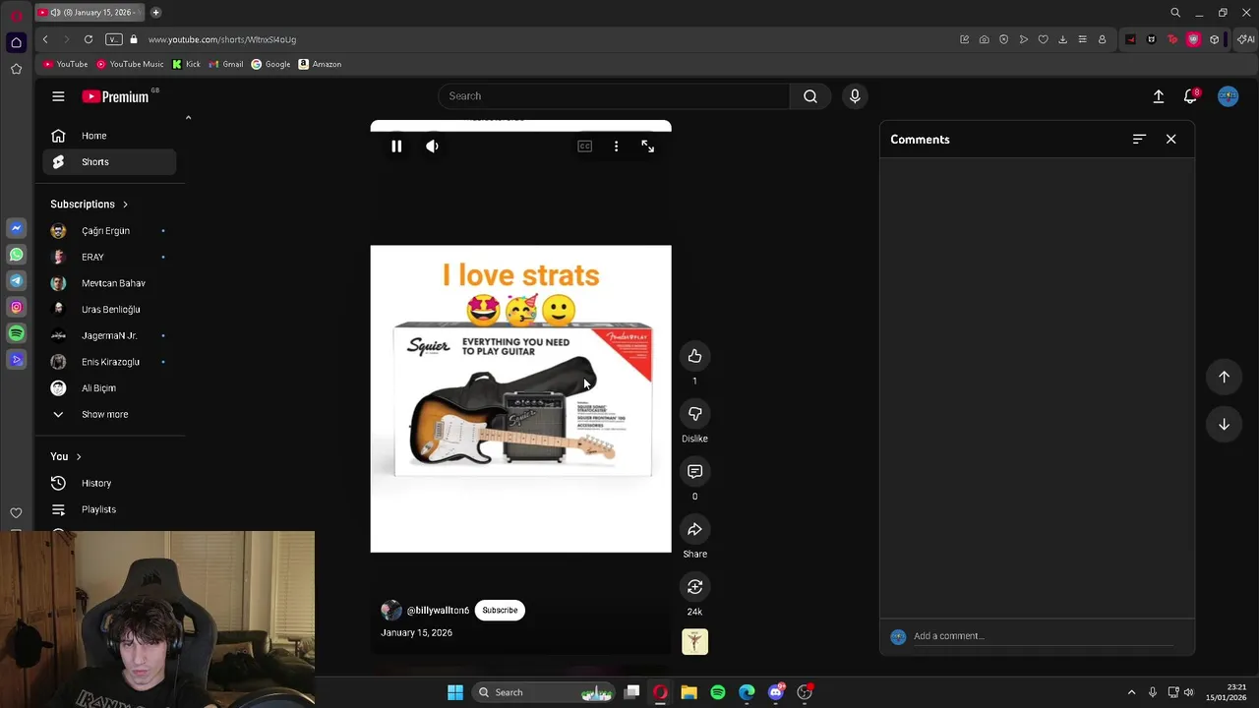Image resolution: width=1259 pixels, height=708 pixels.
Task: Open Telegram in the Opera sidebar
Action: click(16, 281)
